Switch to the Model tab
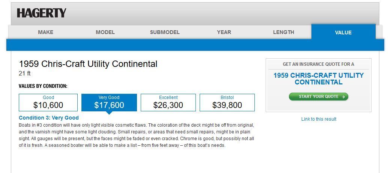The width and height of the screenshot is (388, 173). click(x=105, y=32)
